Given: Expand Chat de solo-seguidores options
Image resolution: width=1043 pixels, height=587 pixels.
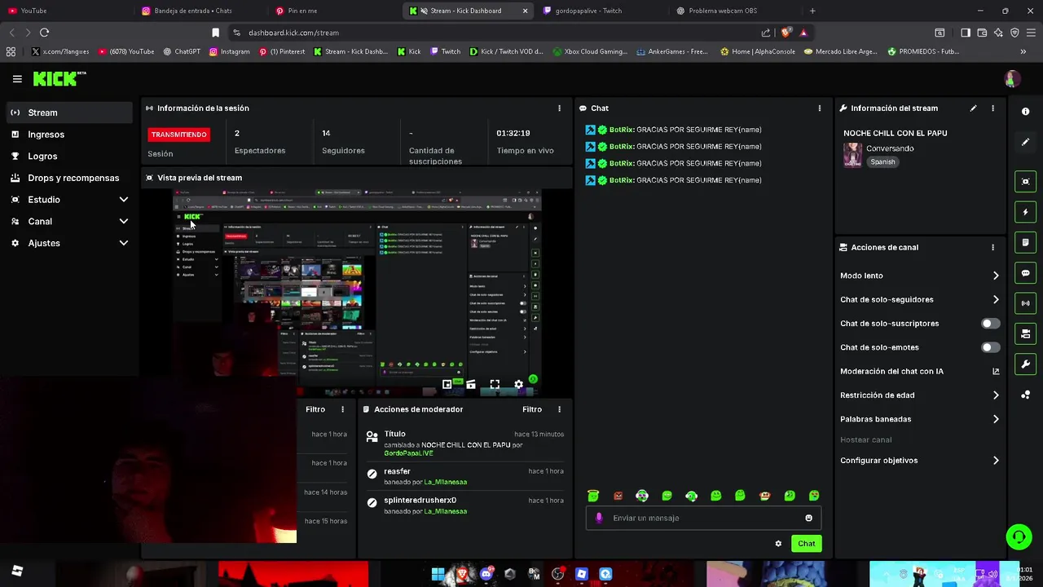Looking at the screenshot, I should [995, 299].
